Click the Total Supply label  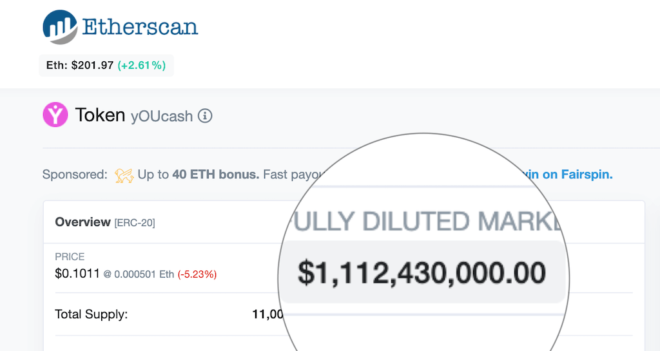point(92,314)
